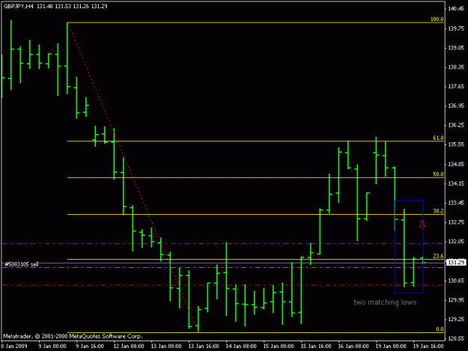Screen dimensions: 468x351
Task: Click time axis label 16 Jan 08:00
Action: (353, 347)
